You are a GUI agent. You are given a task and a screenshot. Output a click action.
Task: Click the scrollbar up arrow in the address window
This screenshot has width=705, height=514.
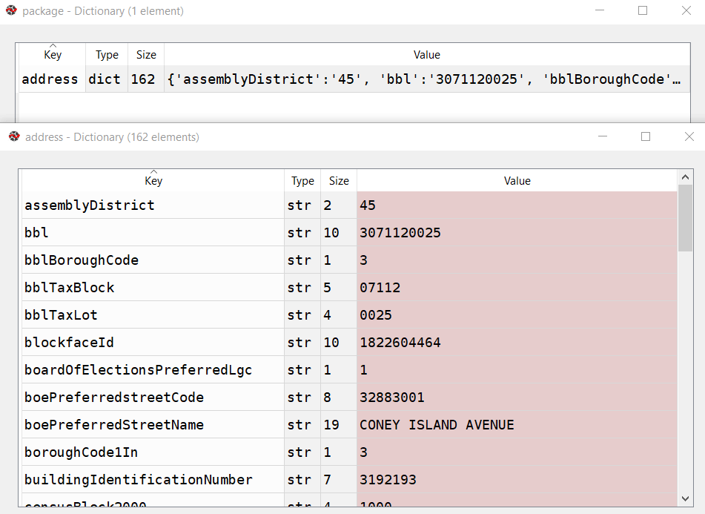tap(686, 176)
